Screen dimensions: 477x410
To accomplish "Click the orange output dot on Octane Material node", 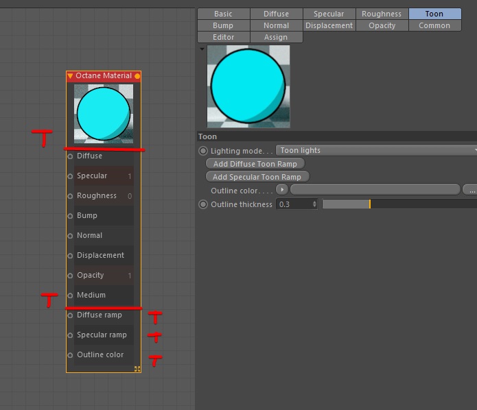I will click(x=137, y=76).
